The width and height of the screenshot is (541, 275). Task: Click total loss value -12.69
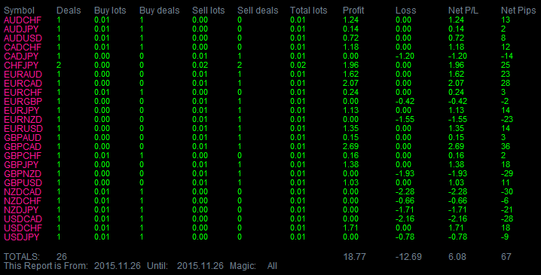click(x=408, y=257)
